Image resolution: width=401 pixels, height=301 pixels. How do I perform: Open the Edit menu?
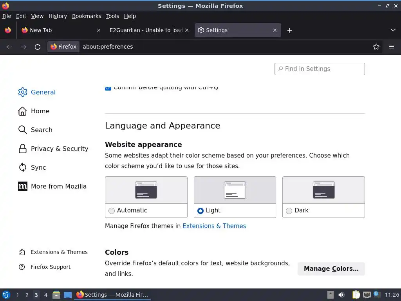[x=21, y=16]
